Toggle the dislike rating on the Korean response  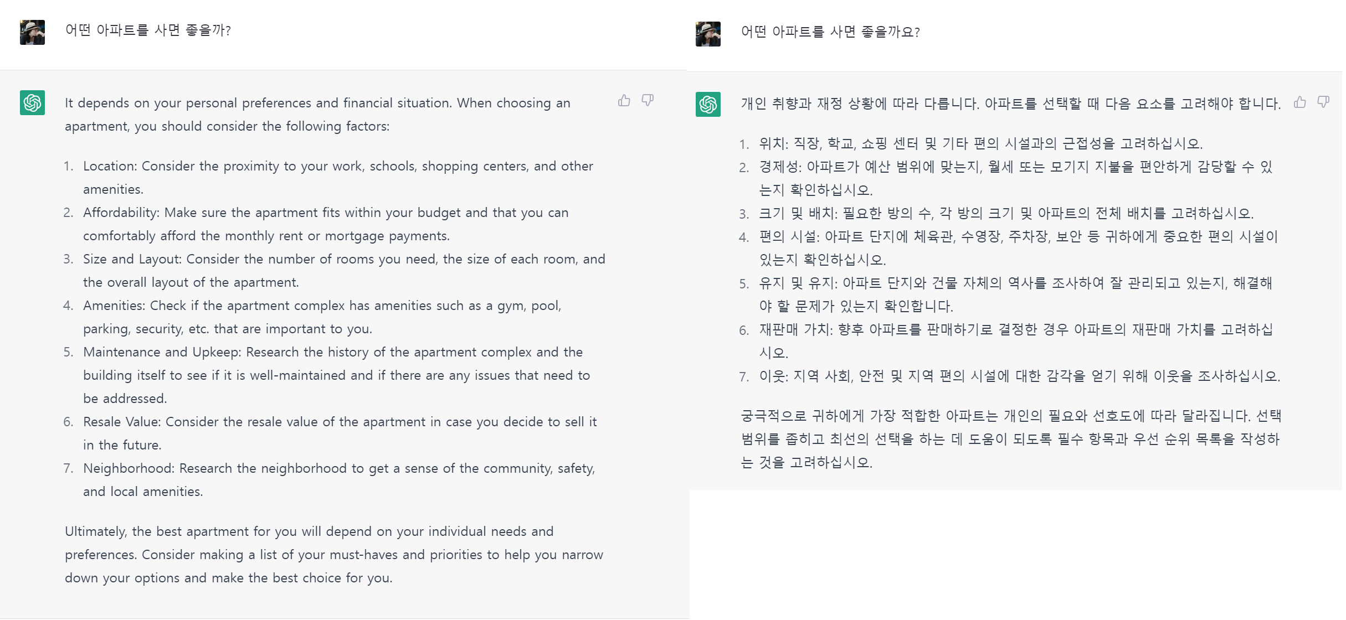(1324, 101)
